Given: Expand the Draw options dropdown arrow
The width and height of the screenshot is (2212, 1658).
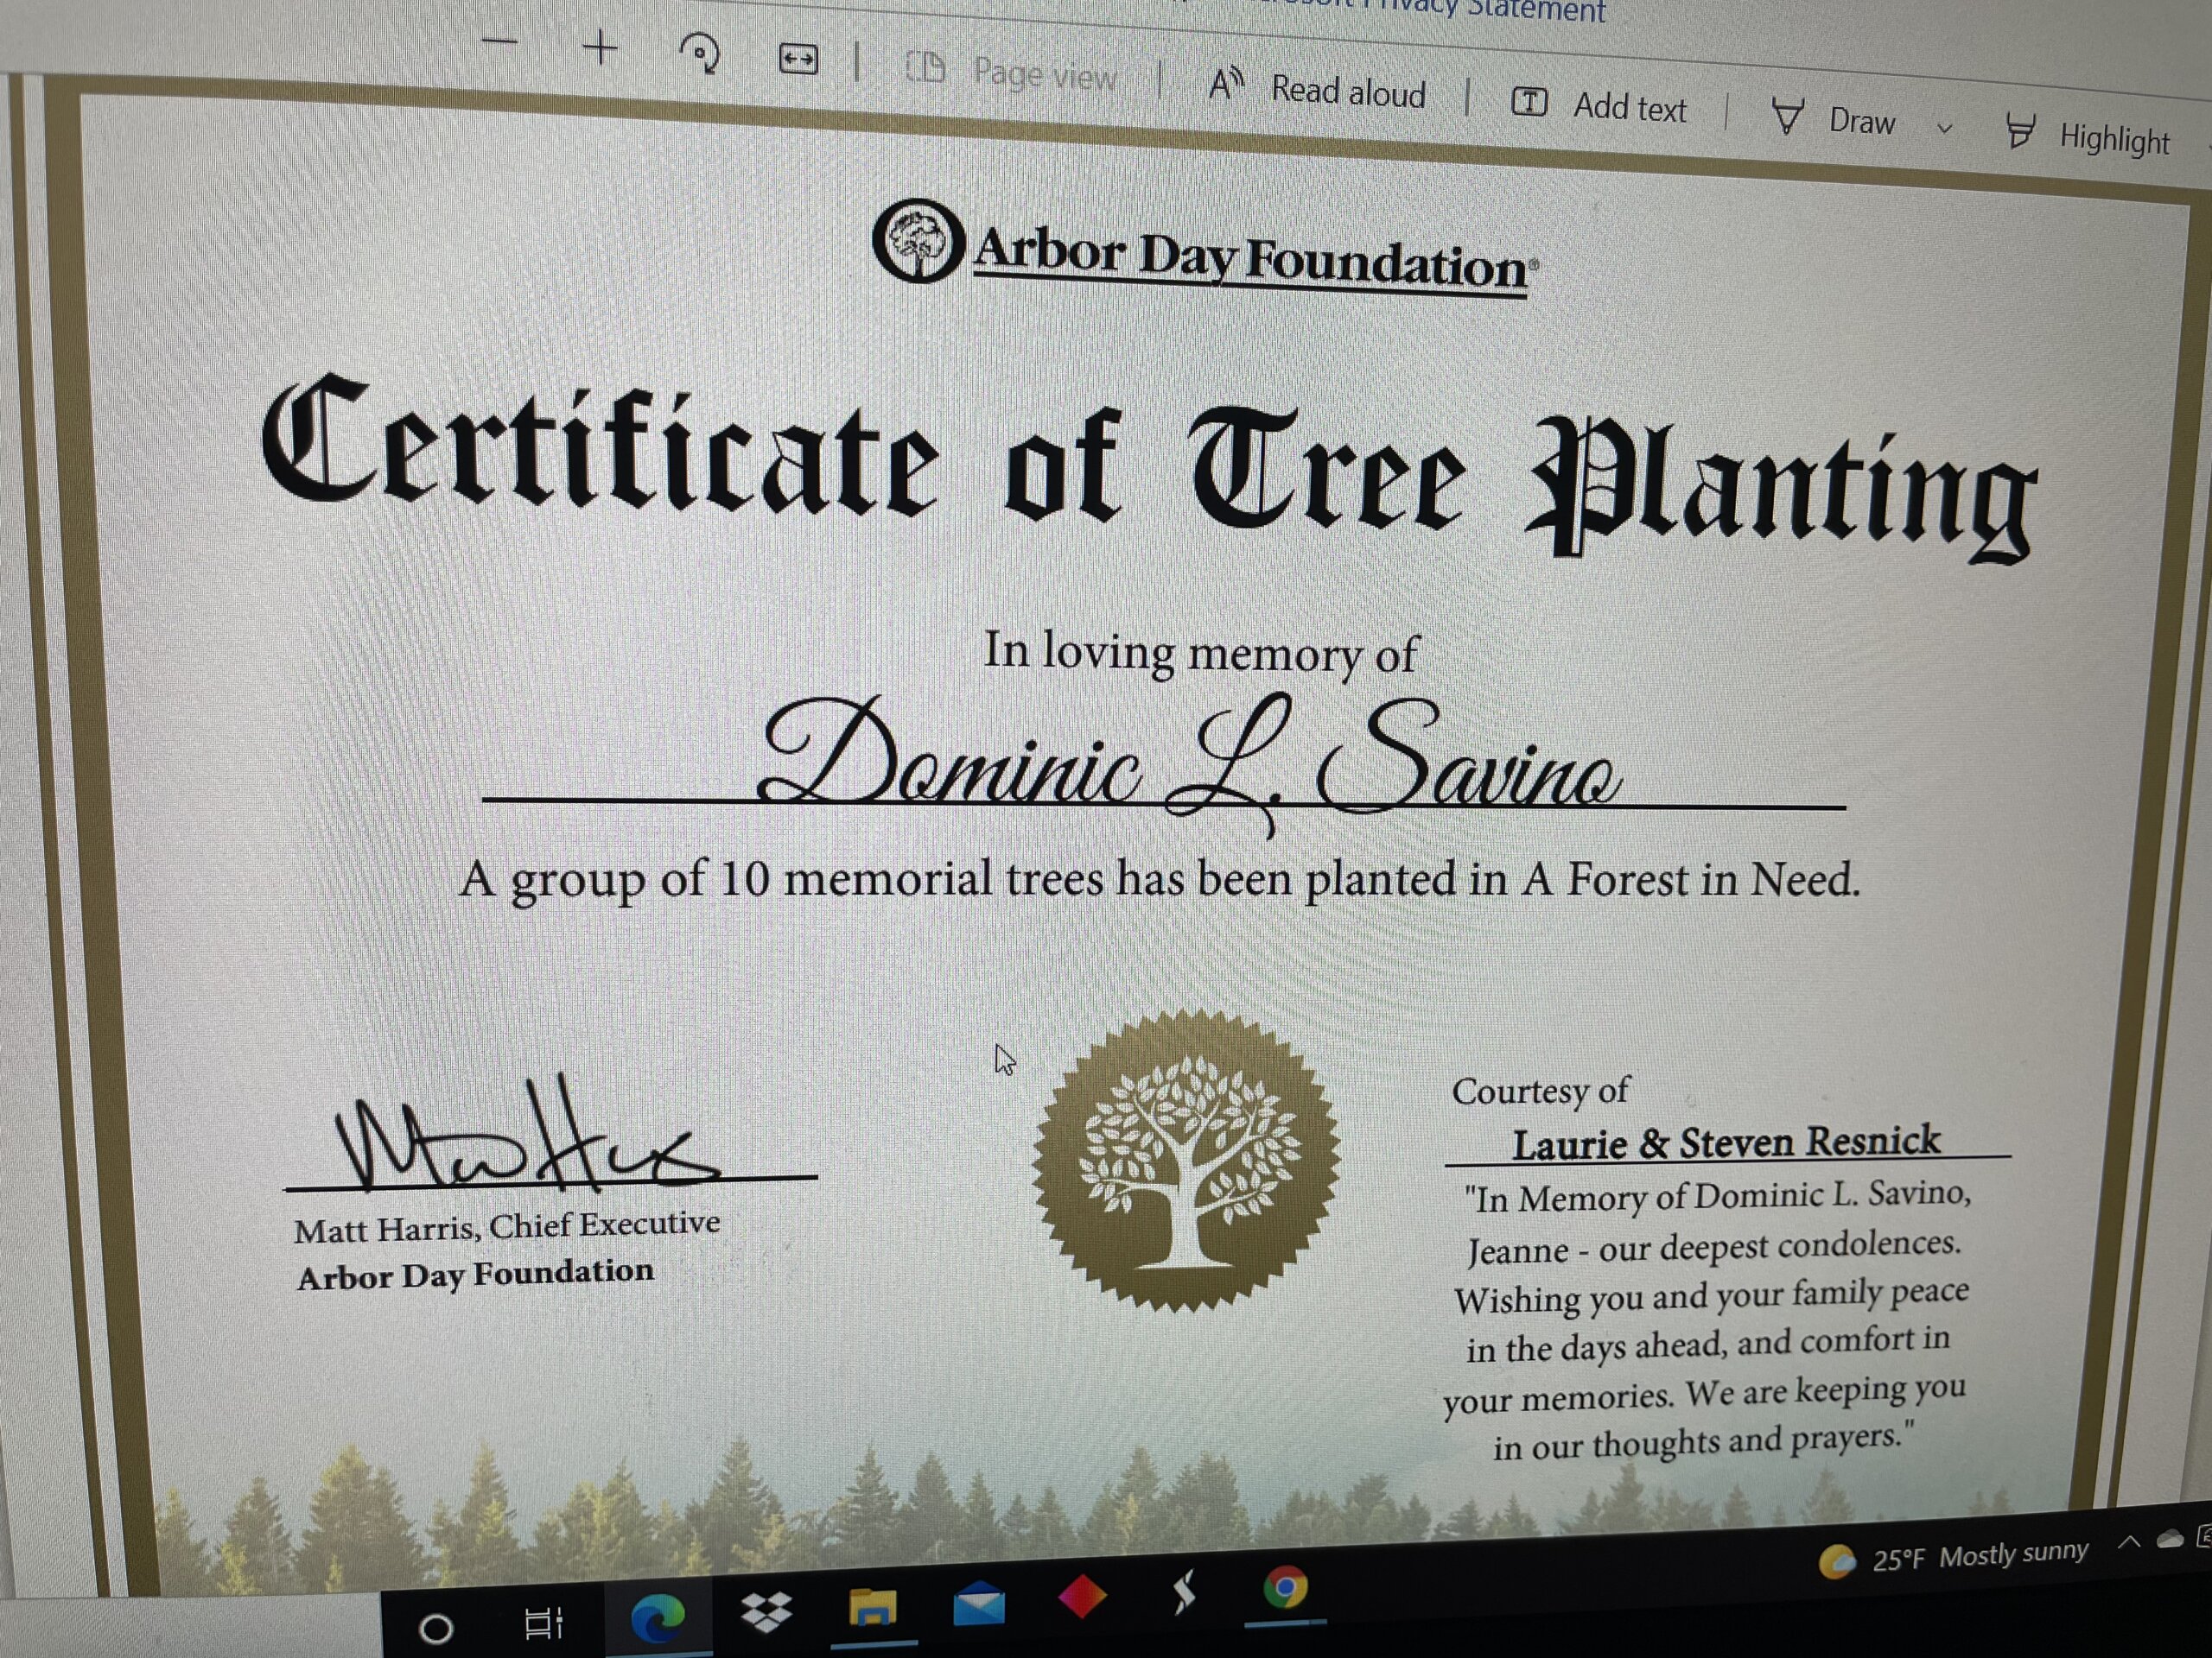Looking at the screenshot, I should (1945, 128).
